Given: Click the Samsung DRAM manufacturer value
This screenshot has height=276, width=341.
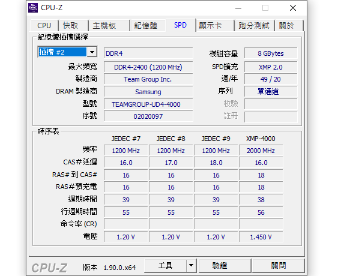Looking at the screenshot, I should pyautogui.click(x=148, y=92).
